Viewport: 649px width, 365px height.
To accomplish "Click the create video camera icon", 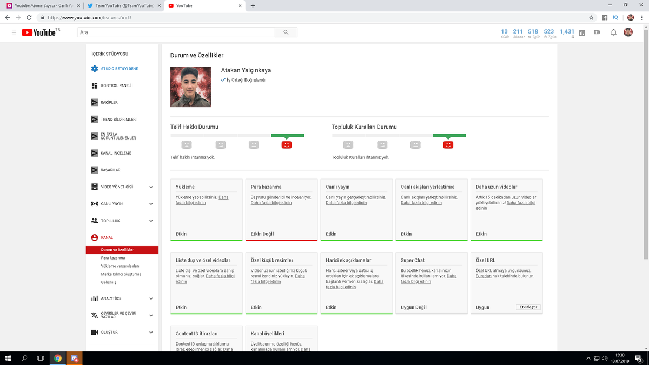I will coord(597,32).
